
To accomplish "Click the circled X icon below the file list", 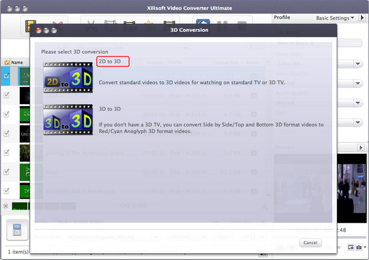I will [x=6, y=206].
